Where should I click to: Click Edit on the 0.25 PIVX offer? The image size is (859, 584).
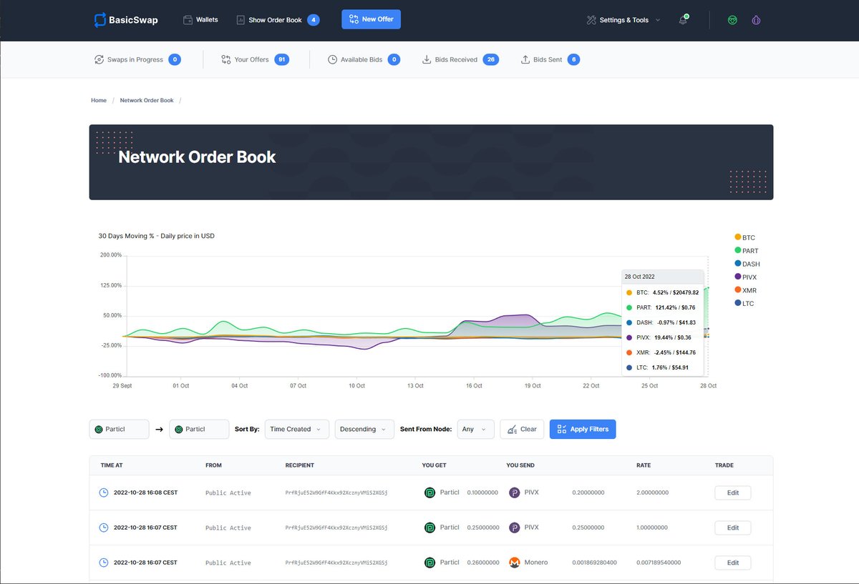(x=732, y=528)
